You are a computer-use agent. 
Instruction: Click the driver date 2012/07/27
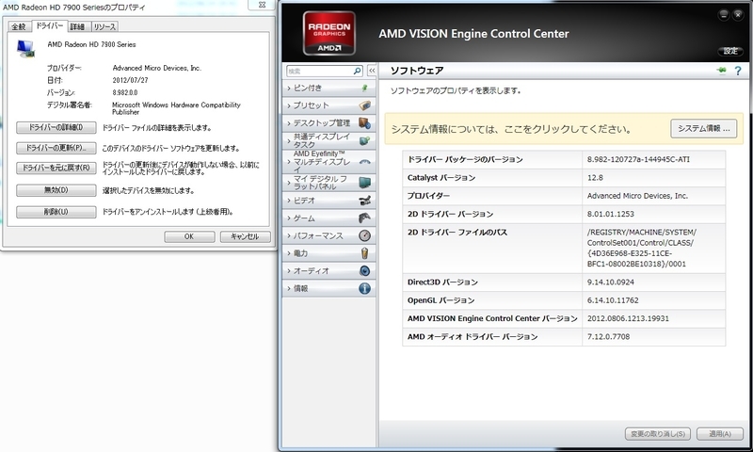[x=130, y=80]
